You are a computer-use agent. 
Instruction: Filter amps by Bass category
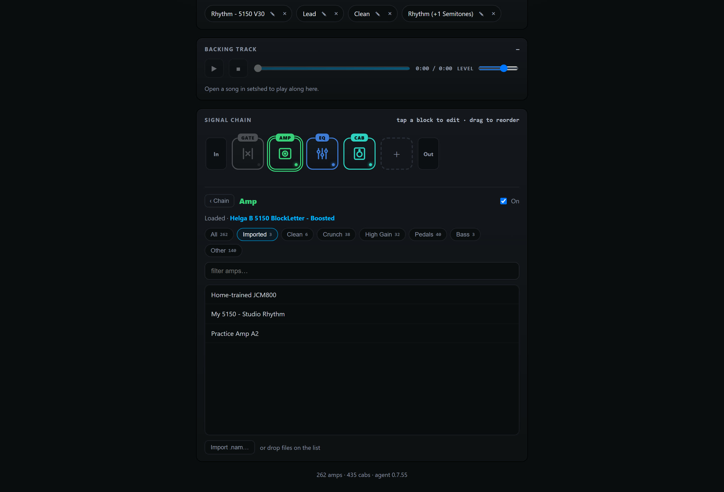tap(465, 234)
